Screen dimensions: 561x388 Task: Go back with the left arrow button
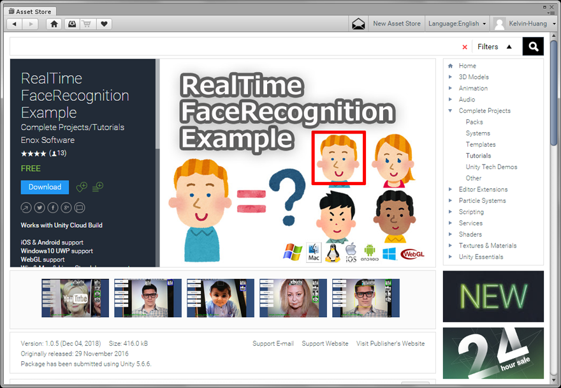(x=15, y=24)
